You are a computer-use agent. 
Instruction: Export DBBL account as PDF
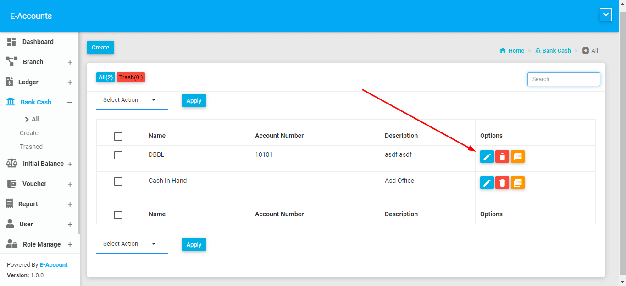pyautogui.click(x=517, y=157)
